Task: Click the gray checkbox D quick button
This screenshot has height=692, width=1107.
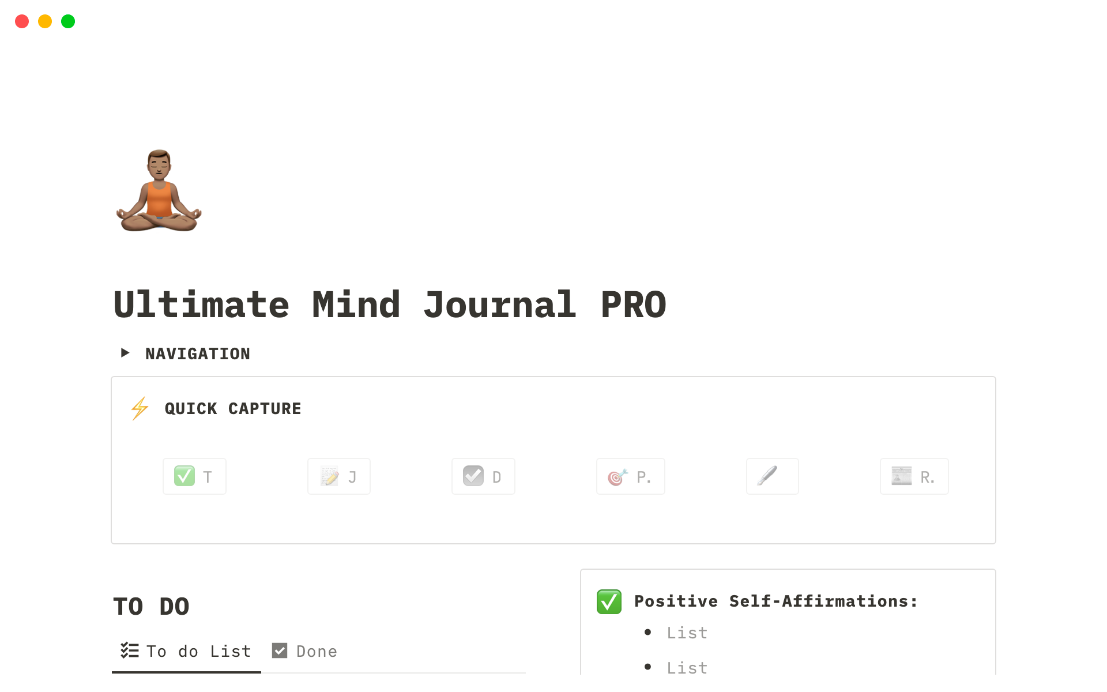Action: pos(483,476)
